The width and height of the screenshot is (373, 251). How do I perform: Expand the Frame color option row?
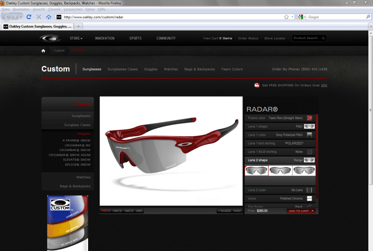[x=280, y=118]
